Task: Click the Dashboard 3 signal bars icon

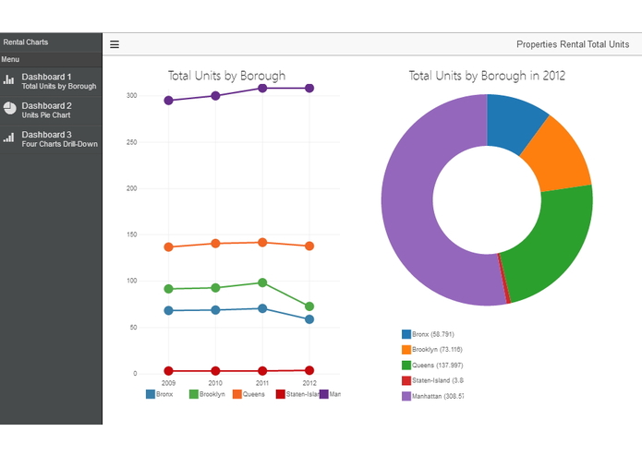Action: [8, 137]
